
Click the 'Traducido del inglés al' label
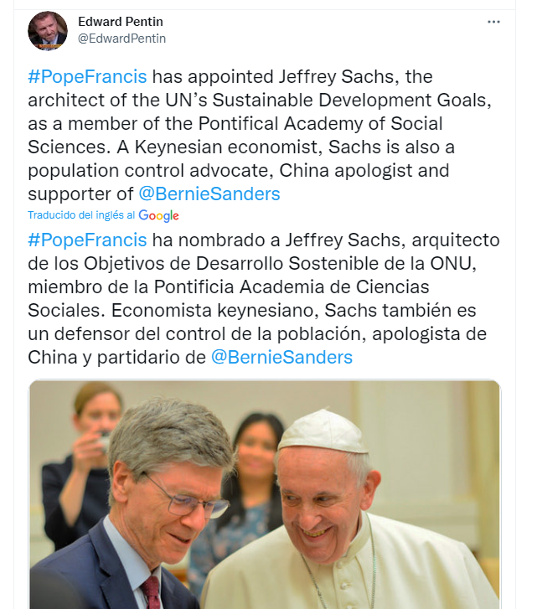pos(81,215)
